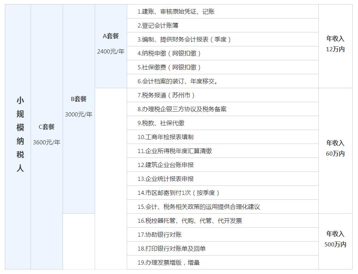The image size is (358, 274).
Task: Click row 15.会计、税务相关政策的运用提供合理化建议
Action: click(x=223, y=207)
